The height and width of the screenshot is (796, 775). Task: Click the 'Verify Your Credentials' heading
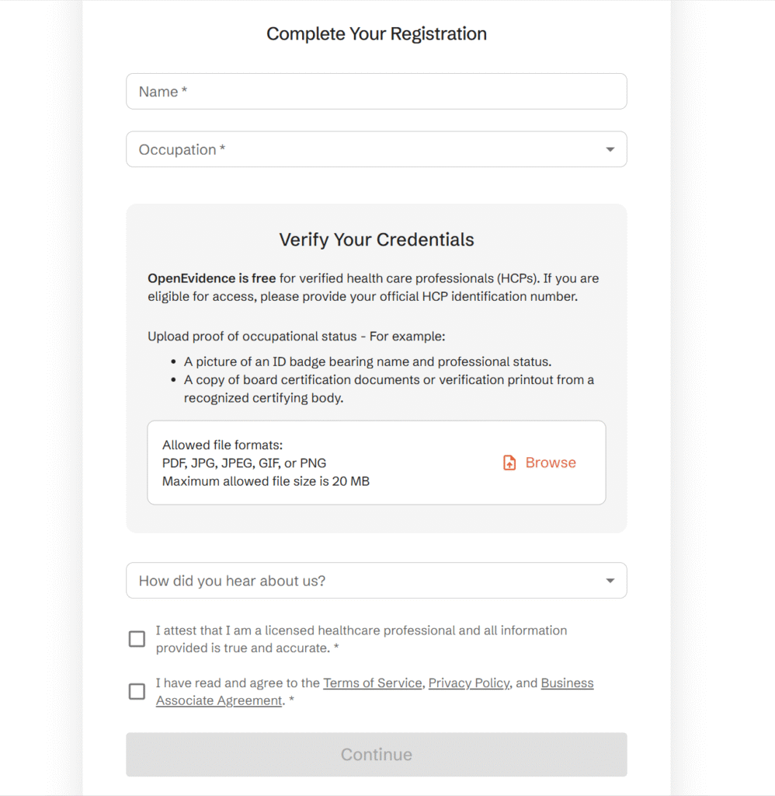377,239
